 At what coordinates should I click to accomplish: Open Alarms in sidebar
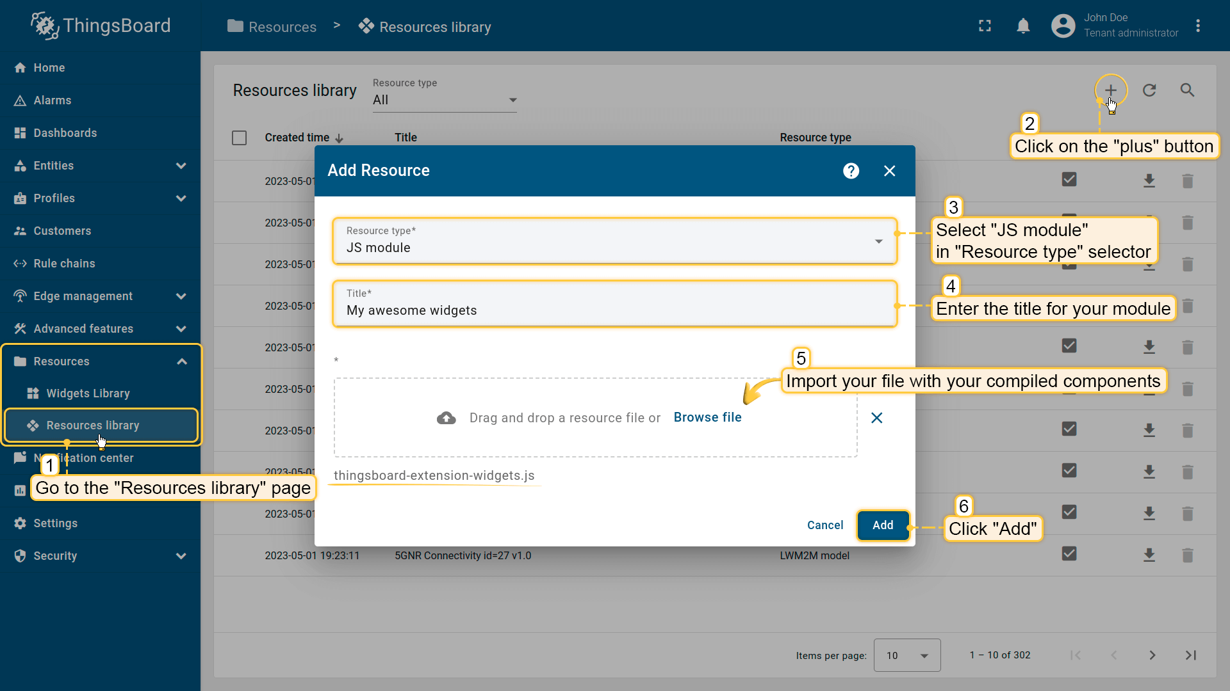100,100
